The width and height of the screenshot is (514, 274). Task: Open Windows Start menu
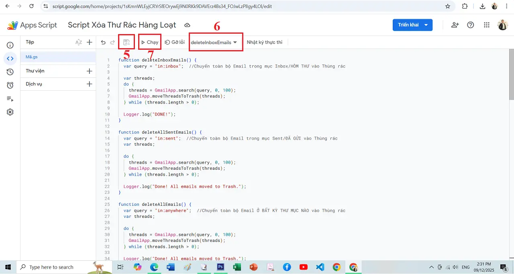tap(8, 267)
